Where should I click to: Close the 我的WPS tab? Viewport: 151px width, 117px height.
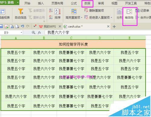pos(60,27)
